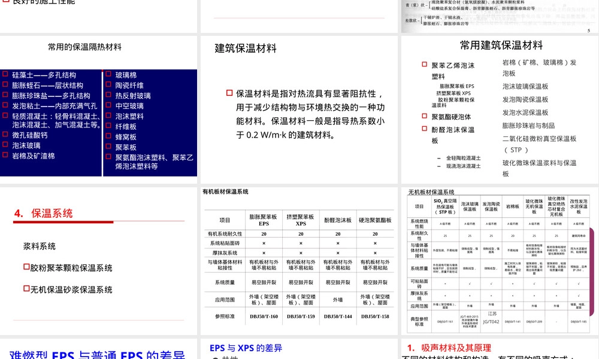Click the line 膨胀珍珠盐——多孔结构
The width and height of the screenshot is (599, 359).
tap(51, 96)
